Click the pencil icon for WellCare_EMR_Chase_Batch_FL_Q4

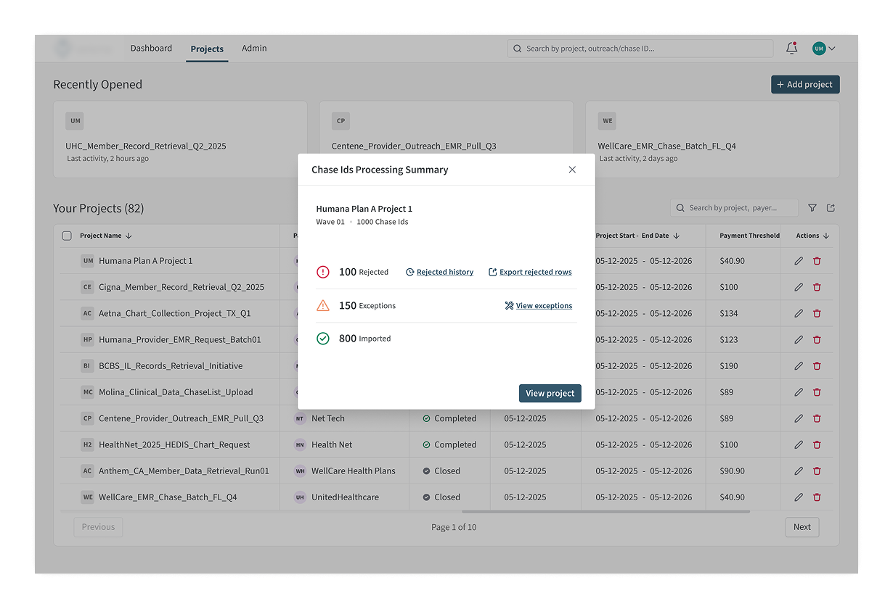point(799,497)
